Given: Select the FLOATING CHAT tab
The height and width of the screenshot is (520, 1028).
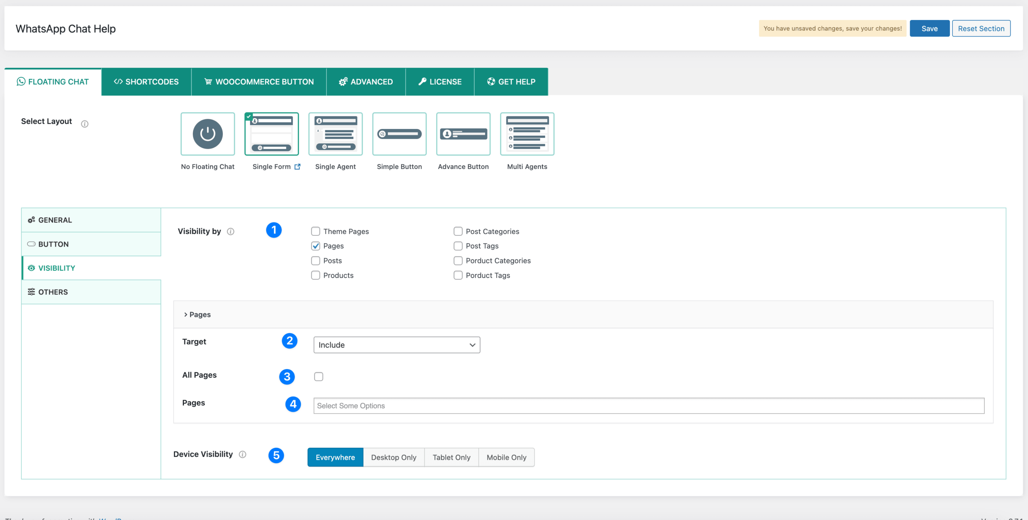Looking at the screenshot, I should 53,82.
